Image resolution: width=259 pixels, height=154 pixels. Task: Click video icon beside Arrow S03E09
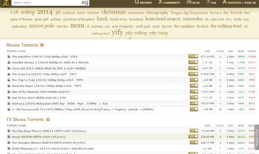point(9,137)
